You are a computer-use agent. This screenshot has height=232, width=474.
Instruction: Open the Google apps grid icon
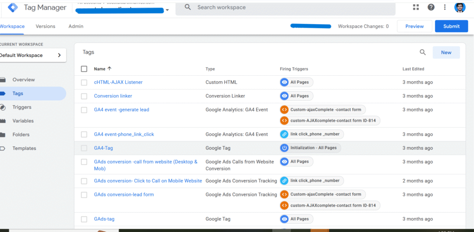coord(416,7)
